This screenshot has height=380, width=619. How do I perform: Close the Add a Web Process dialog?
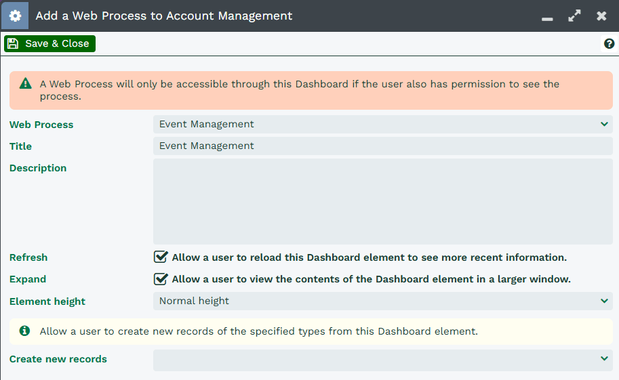point(601,16)
